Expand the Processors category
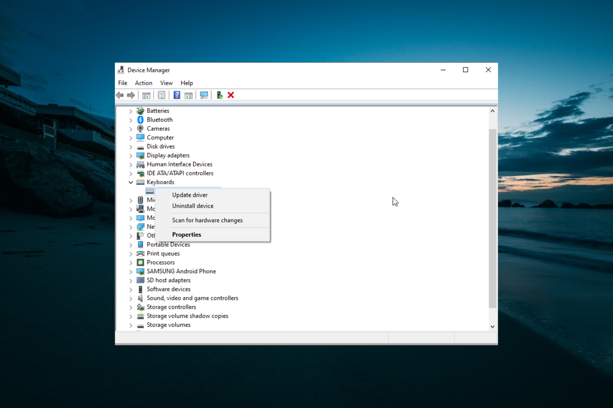Image resolution: width=613 pixels, height=408 pixels. [x=131, y=263]
